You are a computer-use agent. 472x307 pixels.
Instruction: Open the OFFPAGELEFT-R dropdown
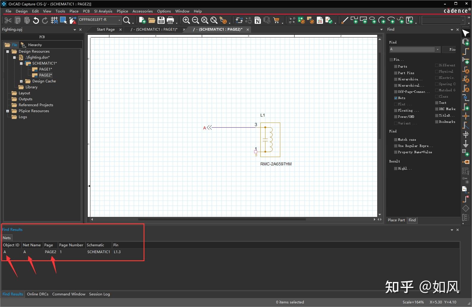(119, 20)
